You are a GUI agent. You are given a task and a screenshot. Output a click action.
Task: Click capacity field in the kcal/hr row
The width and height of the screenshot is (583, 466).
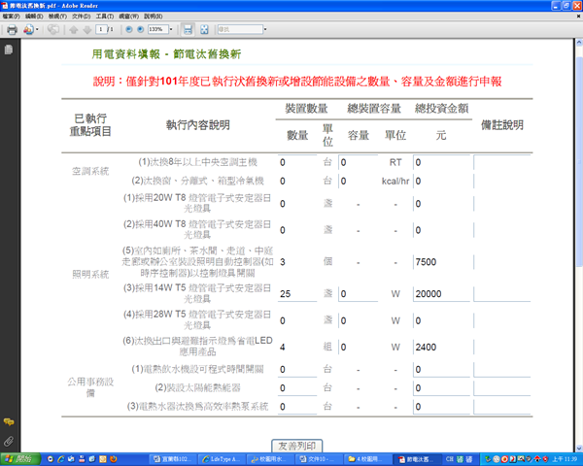[x=358, y=181]
